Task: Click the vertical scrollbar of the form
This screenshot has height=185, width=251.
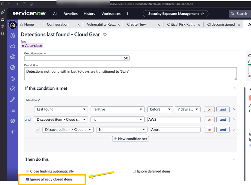Action: point(245,134)
